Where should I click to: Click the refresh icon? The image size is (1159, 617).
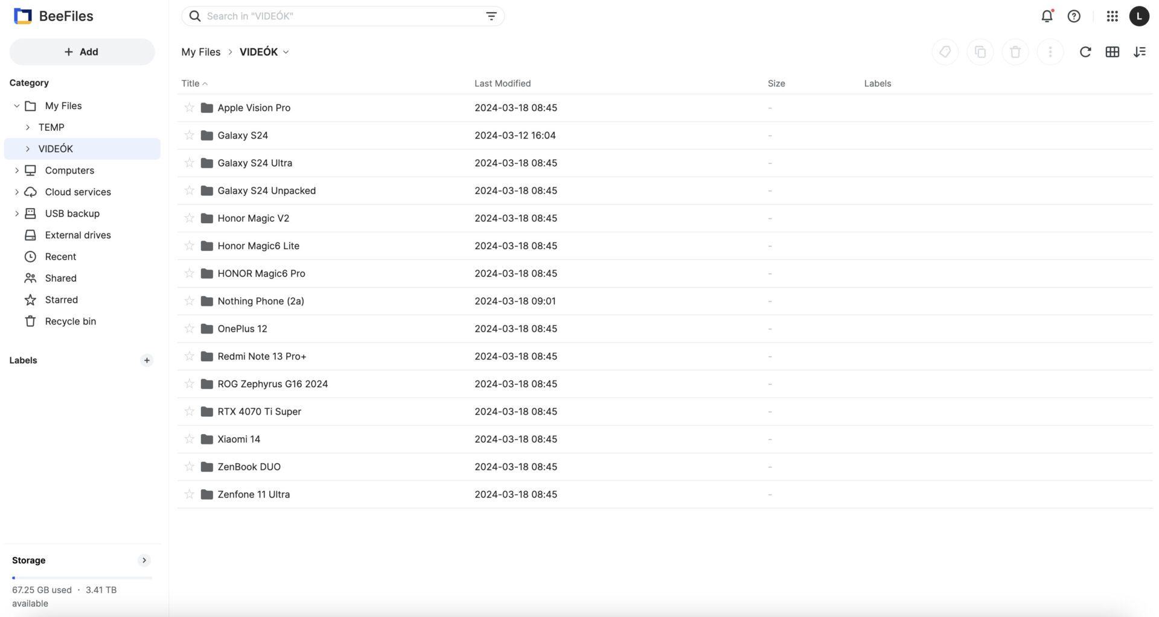[x=1085, y=52]
